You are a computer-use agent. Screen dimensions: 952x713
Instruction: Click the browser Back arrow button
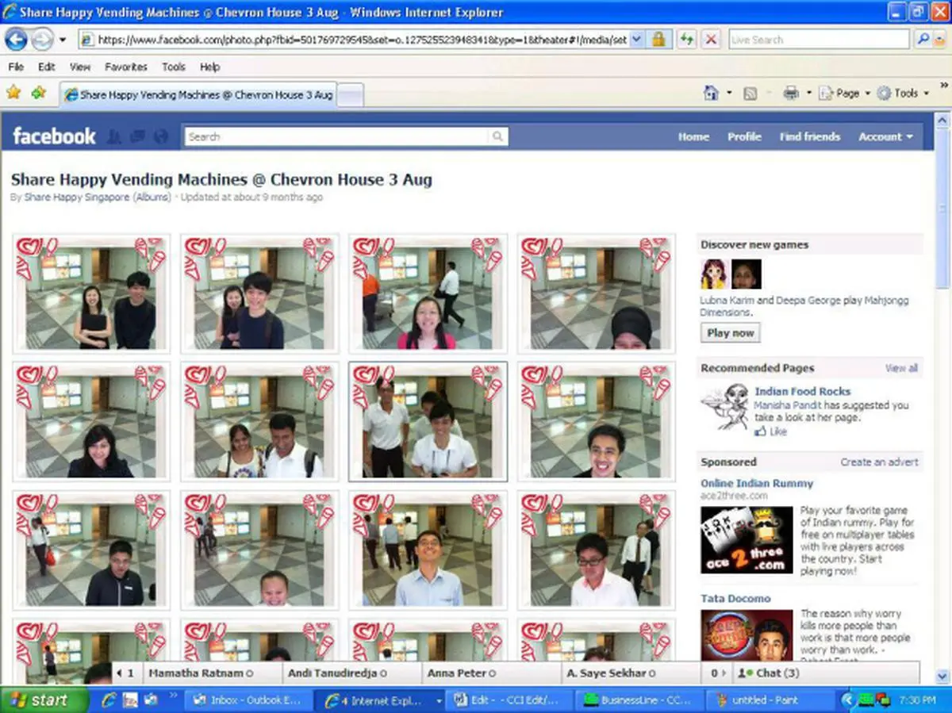[x=17, y=39]
